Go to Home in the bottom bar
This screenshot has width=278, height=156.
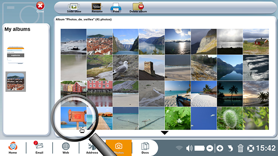13,147
